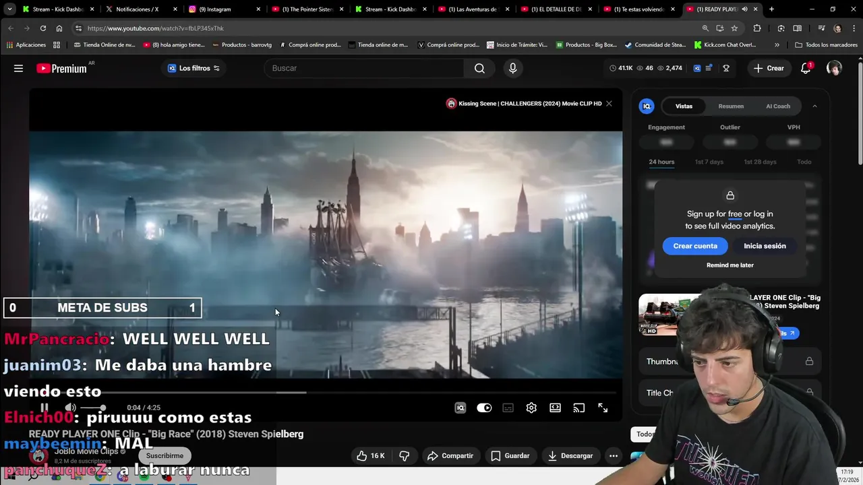Switch to the Instagram browser tab
This screenshot has width=863, height=485.
coord(224,9)
